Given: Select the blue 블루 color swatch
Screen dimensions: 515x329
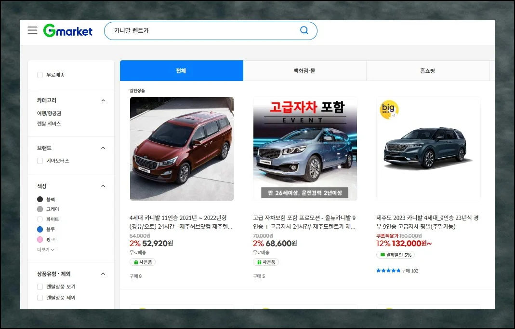Looking at the screenshot, I should (x=40, y=229).
